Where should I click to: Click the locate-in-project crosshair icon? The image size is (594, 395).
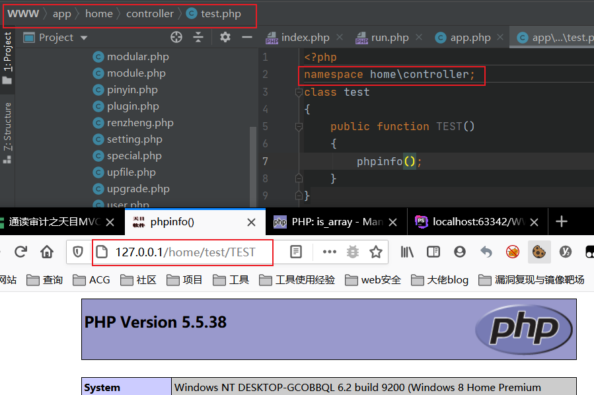point(176,37)
